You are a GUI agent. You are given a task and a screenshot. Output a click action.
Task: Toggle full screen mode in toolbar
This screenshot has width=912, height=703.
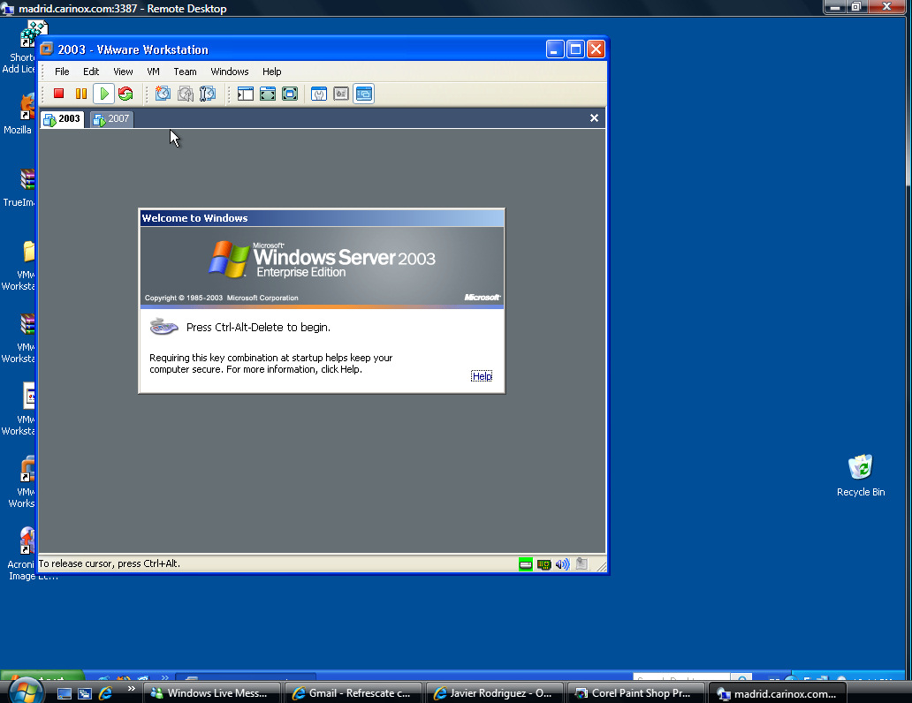pyautogui.click(x=268, y=94)
